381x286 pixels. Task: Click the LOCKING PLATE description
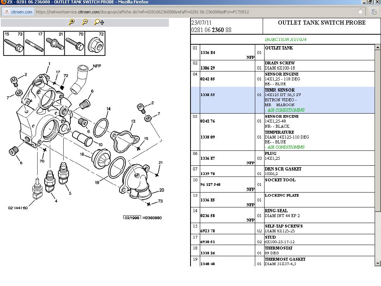tap(282, 195)
